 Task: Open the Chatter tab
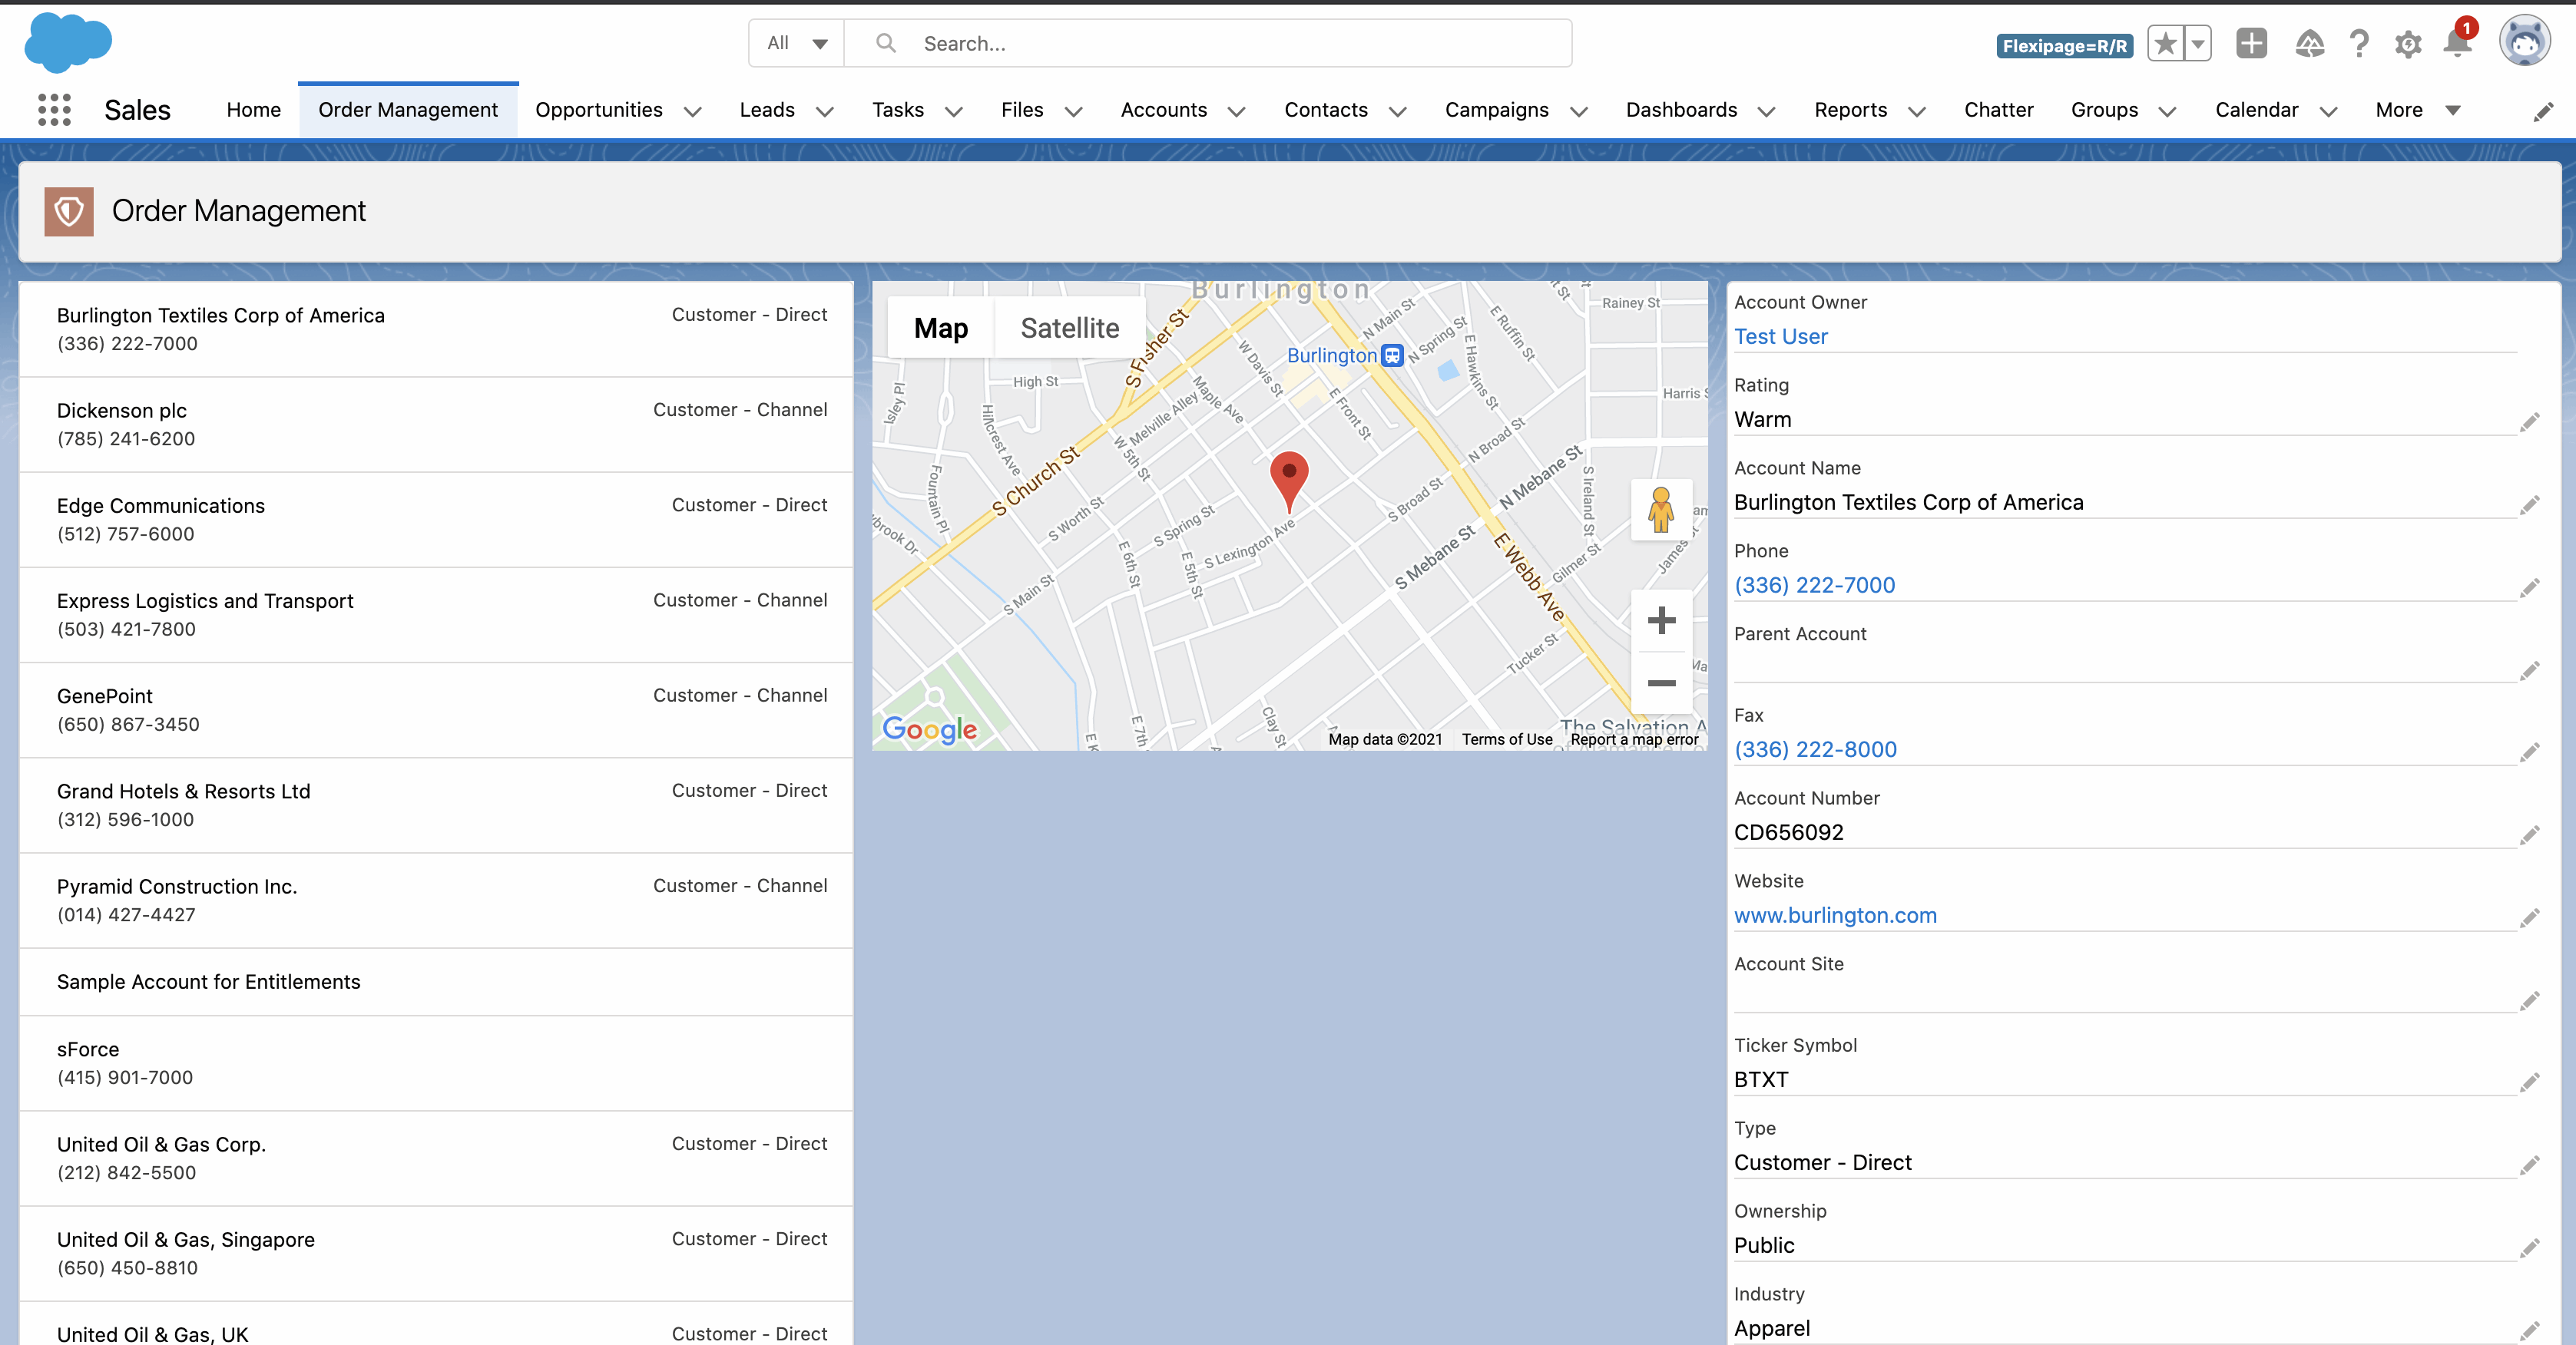coord(1998,110)
